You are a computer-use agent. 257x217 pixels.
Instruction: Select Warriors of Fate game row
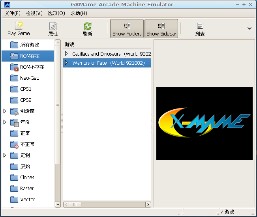(x=107, y=63)
